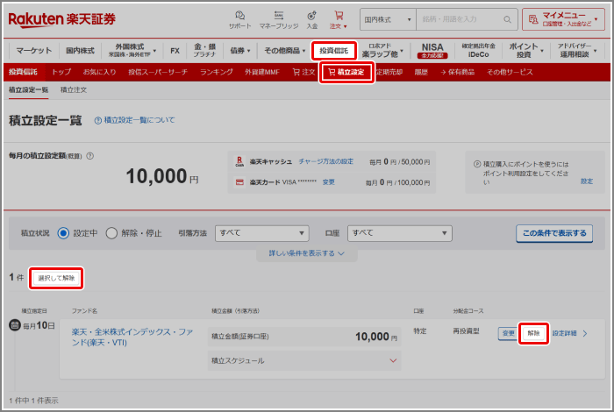
Task: Open the その他サービス submenu item
Action: (510, 72)
